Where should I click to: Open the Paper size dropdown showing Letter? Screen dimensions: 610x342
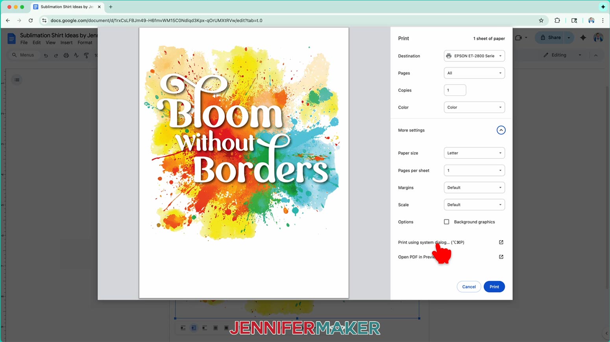[474, 153]
